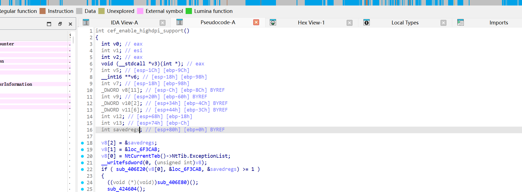Click the Local Types tab icon
This screenshot has height=192, width=522.
click(366, 23)
